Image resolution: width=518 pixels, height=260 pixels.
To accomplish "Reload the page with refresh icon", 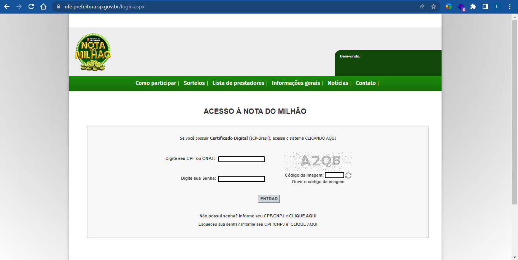I will [31, 6].
